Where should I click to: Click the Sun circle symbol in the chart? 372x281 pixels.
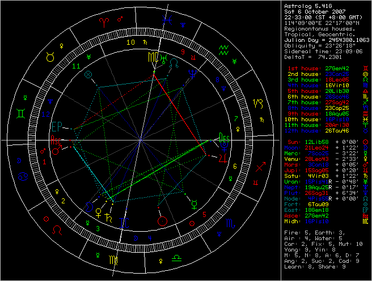point(163,219)
